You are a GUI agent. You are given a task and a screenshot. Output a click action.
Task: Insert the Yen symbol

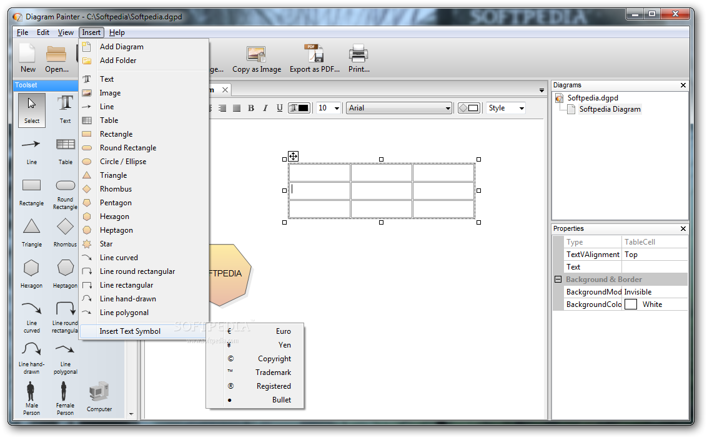coord(255,345)
